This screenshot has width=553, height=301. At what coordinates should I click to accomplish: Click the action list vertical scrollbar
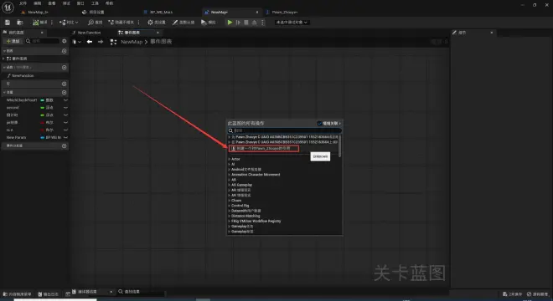coord(340,146)
